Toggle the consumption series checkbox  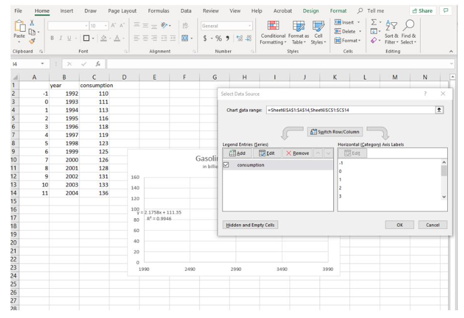point(226,164)
